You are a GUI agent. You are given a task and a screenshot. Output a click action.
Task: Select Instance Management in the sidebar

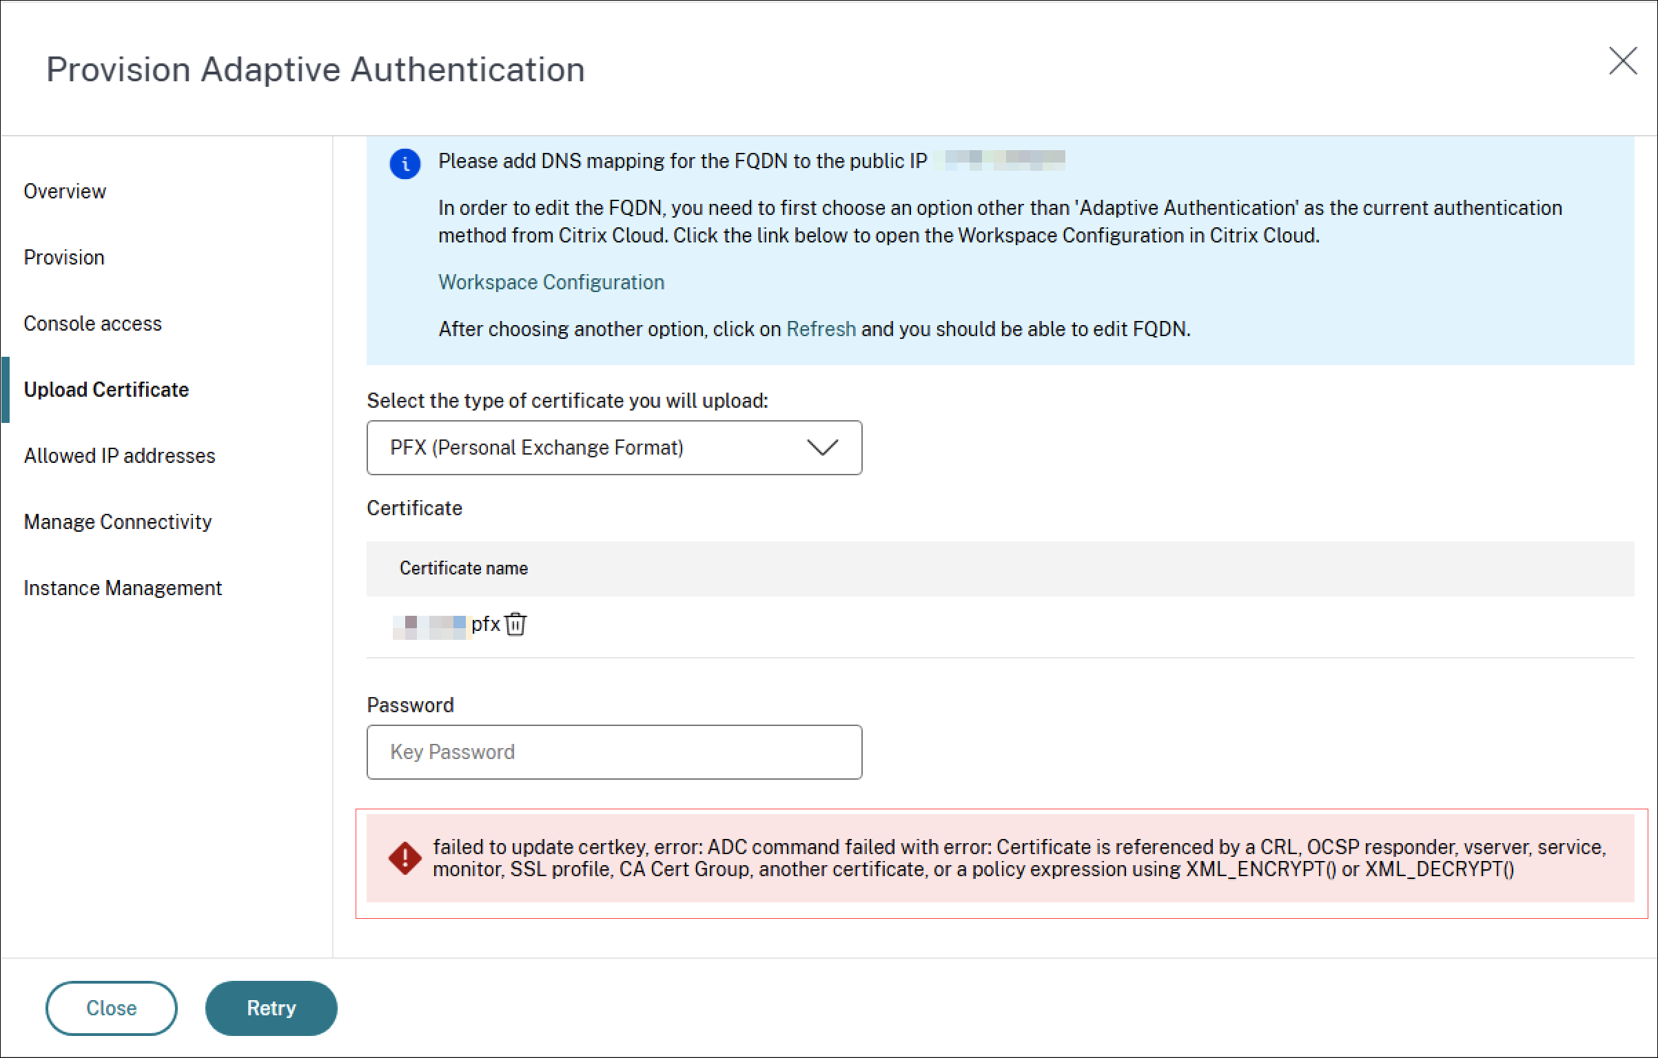[123, 588]
